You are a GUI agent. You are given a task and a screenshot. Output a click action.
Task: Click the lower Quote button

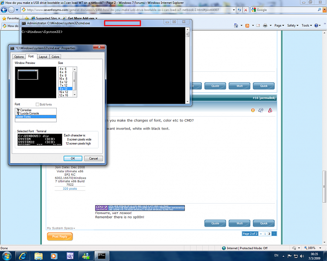pos(215,223)
